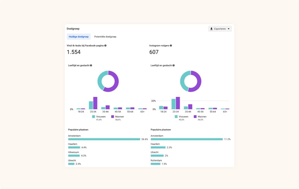Click the Facebook gender donut chart

point(108,81)
